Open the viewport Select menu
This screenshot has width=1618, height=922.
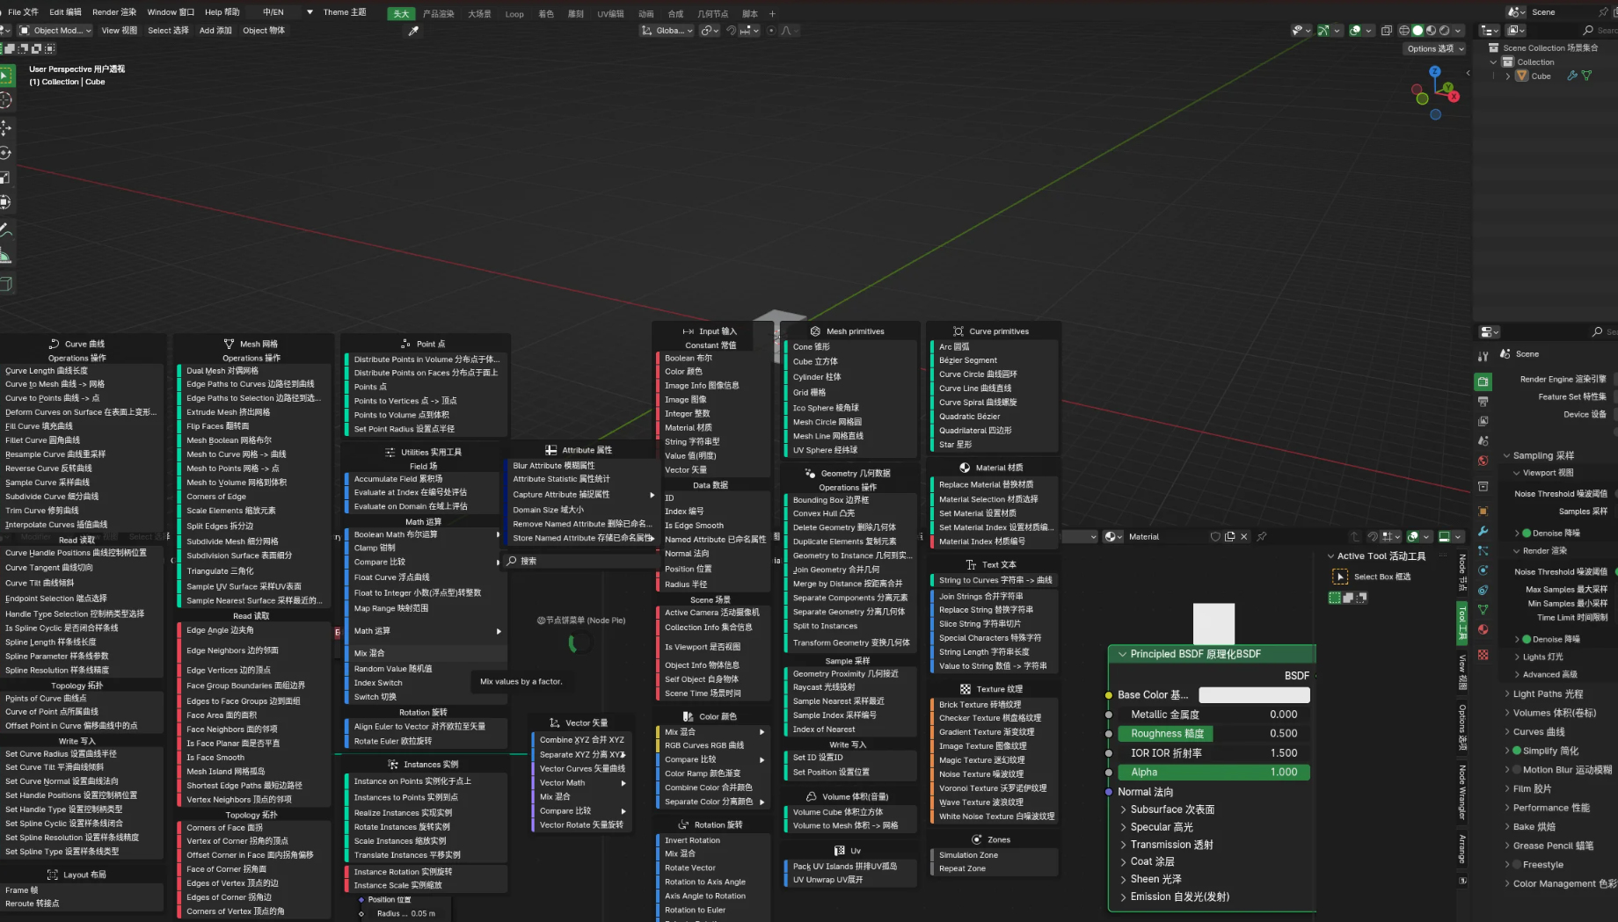coord(168,30)
